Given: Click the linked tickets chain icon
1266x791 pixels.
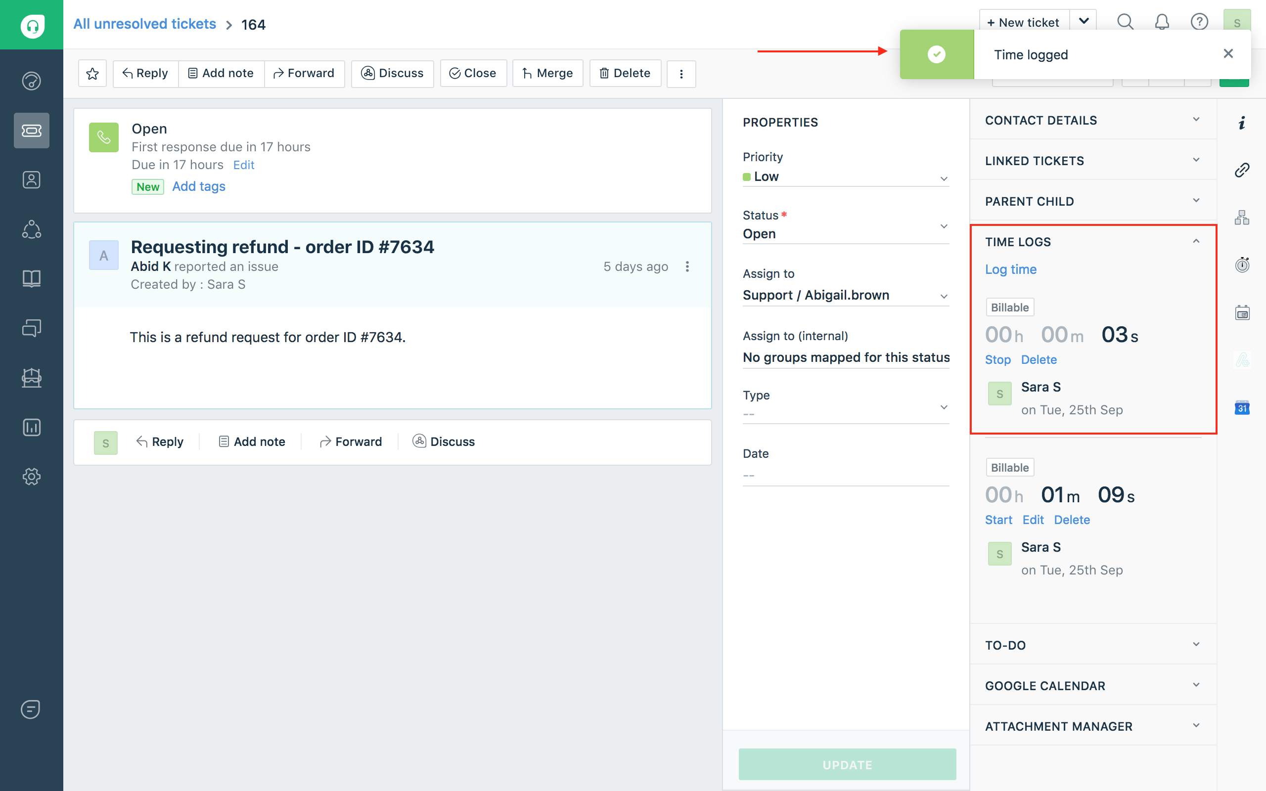Looking at the screenshot, I should pyautogui.click(x=1242, y=170).
